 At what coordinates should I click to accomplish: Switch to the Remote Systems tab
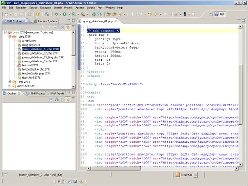(x=46, y=21)
